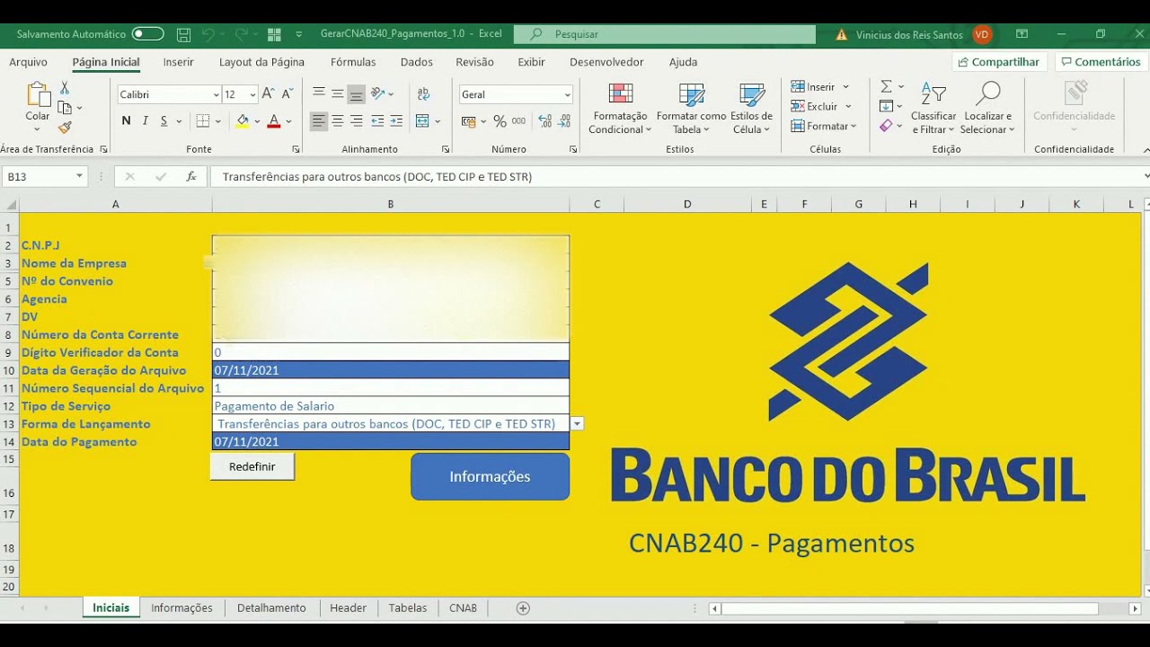Open fill color dropdown arrow
This screenshot has height=647, width=1150.
(257, 121)
